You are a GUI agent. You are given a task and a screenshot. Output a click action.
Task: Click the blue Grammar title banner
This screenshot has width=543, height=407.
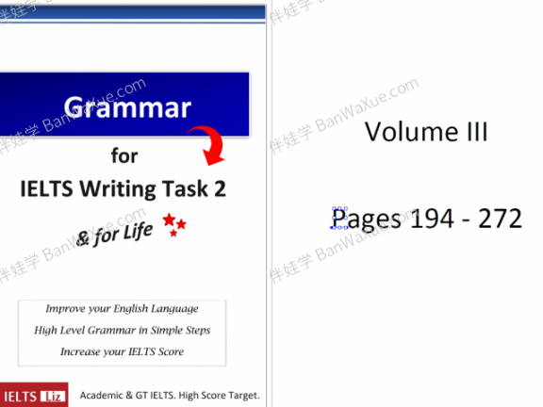pyautogui.click(x=124, y=105)
